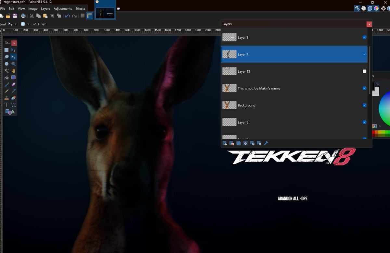Choose the Eraser tool
Image resolution: width=390 pixels, height=253 pixels.
pos(13,84)
